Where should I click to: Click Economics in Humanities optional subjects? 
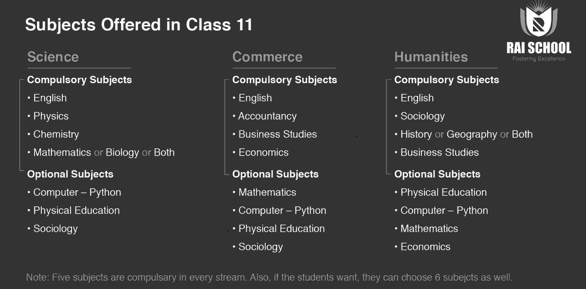click(x=425, y=247)
